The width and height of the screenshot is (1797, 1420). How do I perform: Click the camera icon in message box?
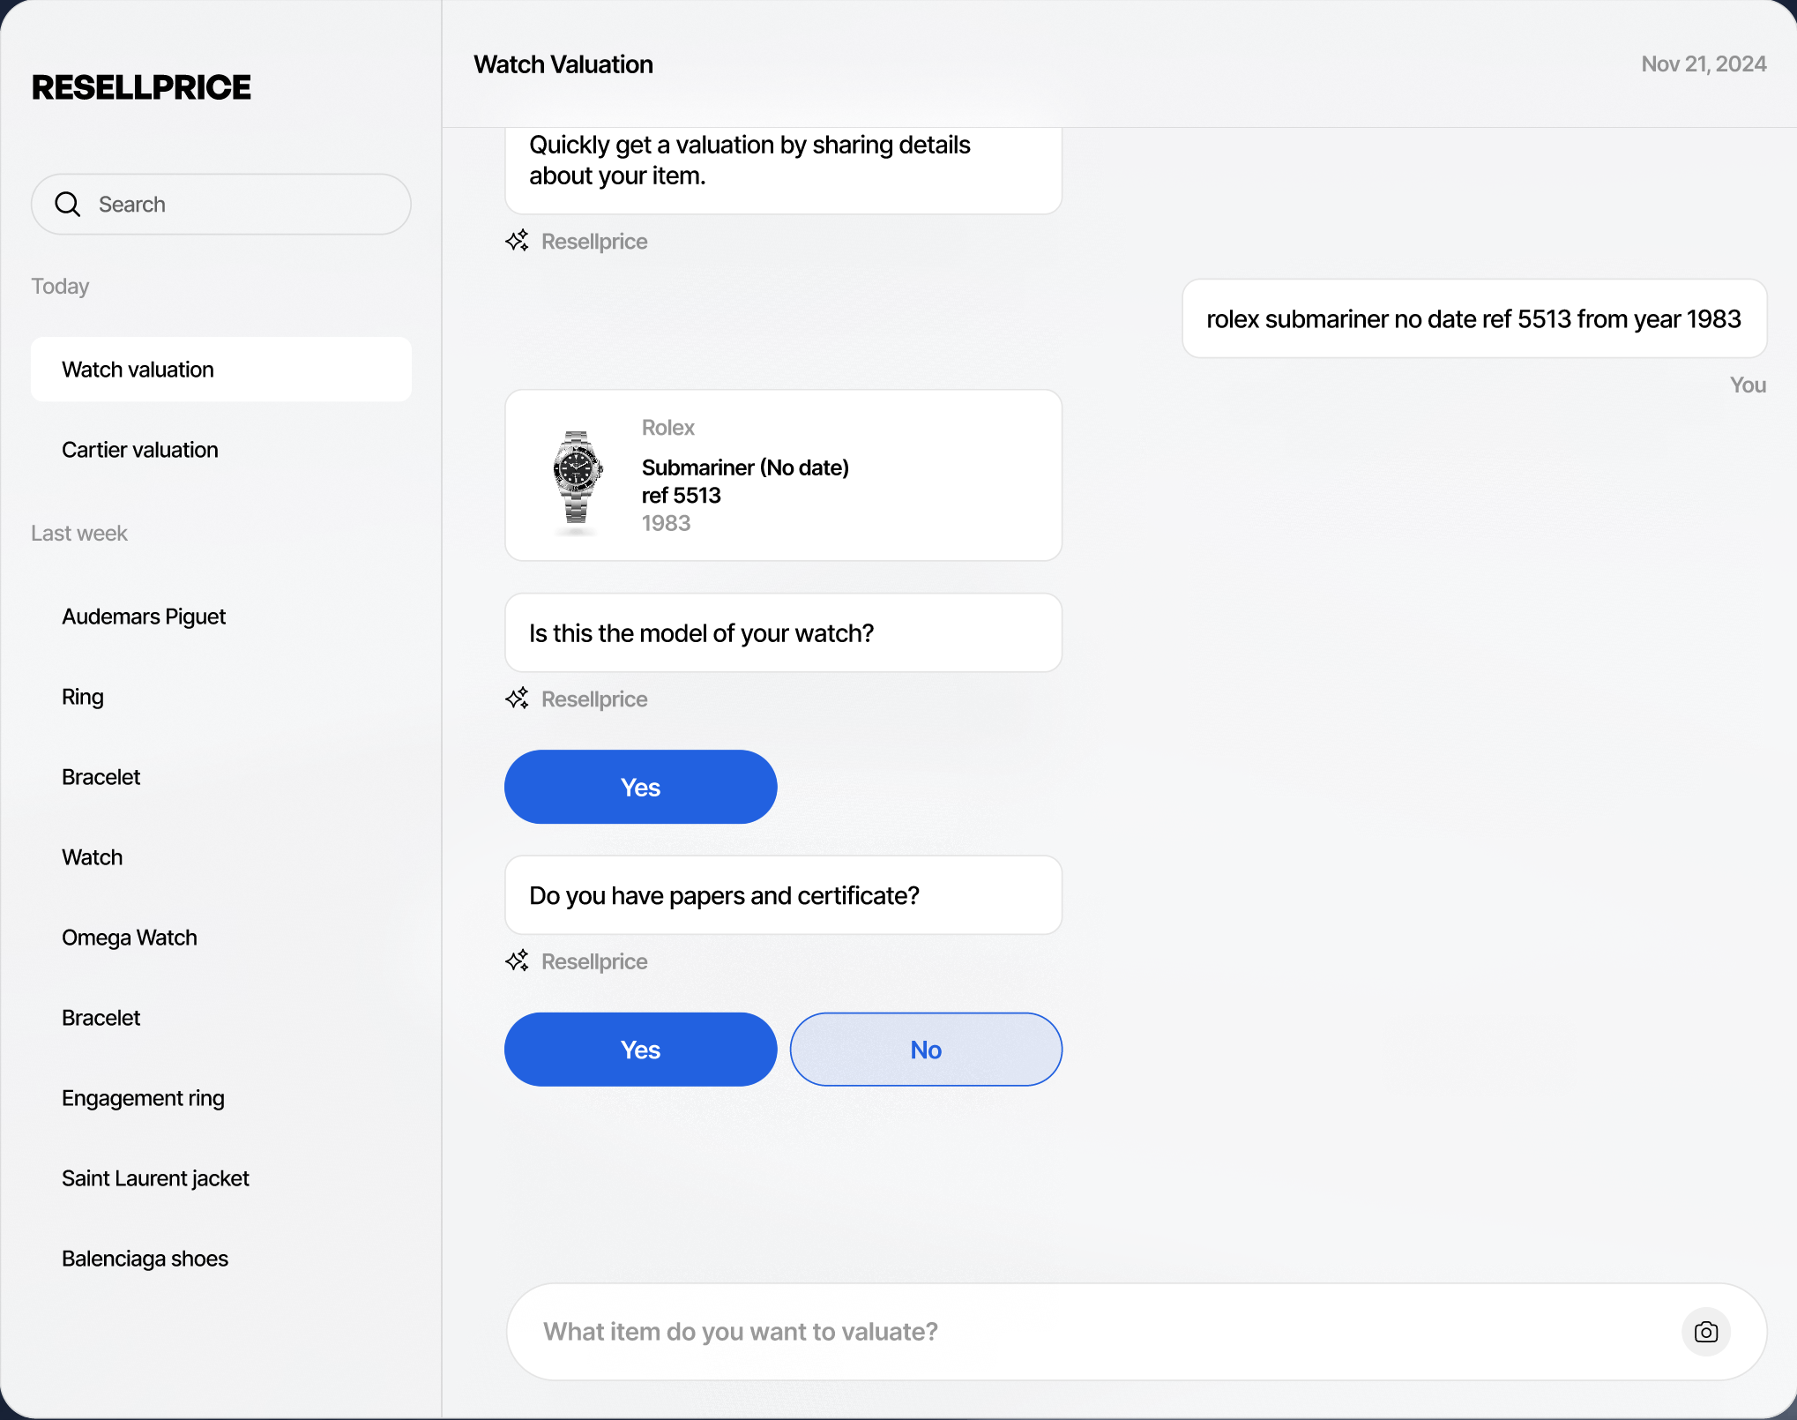1705,1332
